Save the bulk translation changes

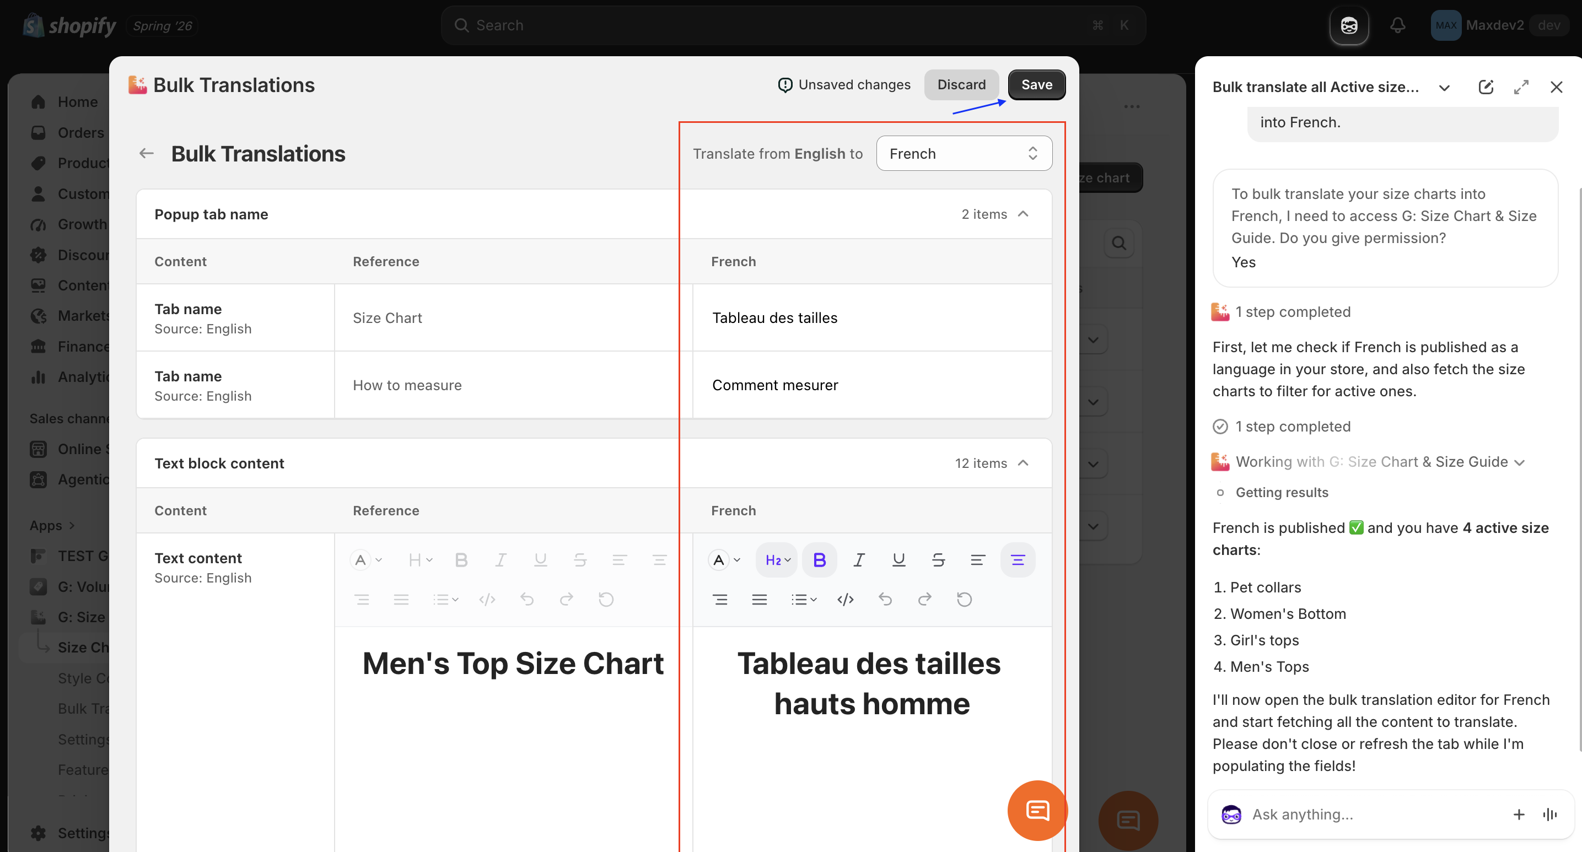1036,85
